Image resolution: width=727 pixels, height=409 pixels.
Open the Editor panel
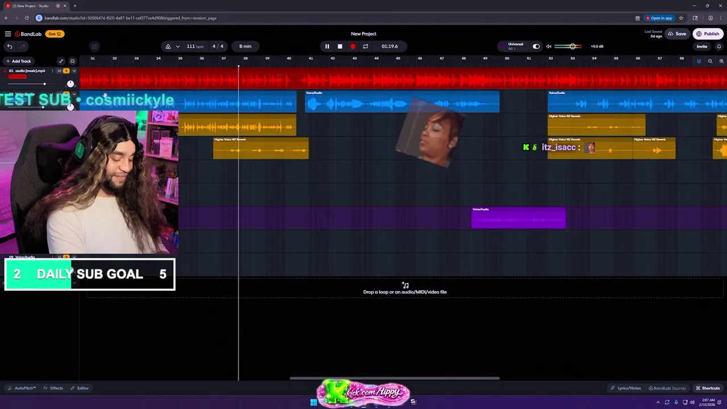pyautogui.click(x=80, y=389)
